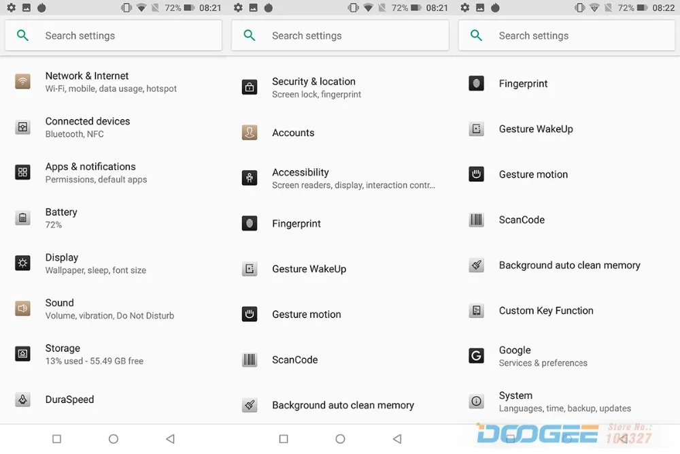The width and height of the screenshot is (680, 454).
Task: Open the Battery icon showing 72%
Action: coord(22,217)
